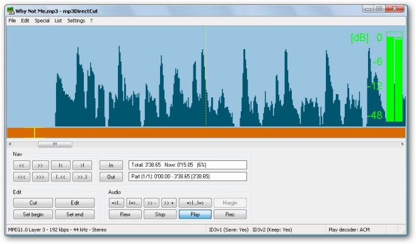Open the Edit menu
This screenshot has height=244, width=416.
[25, 21]
